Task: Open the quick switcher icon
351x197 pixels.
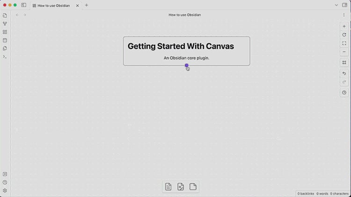Action: coord(5,15)
